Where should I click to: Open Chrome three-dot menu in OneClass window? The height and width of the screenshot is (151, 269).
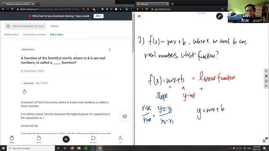(131, 9)
